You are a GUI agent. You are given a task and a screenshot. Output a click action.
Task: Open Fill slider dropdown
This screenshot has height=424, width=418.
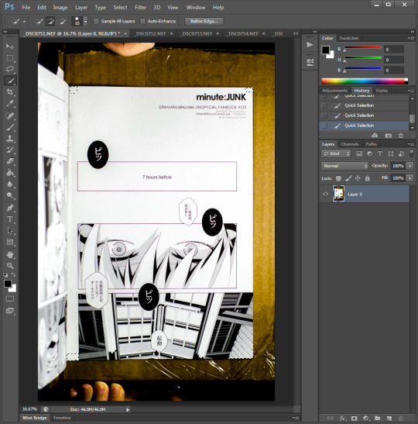[x=410, y=178]
